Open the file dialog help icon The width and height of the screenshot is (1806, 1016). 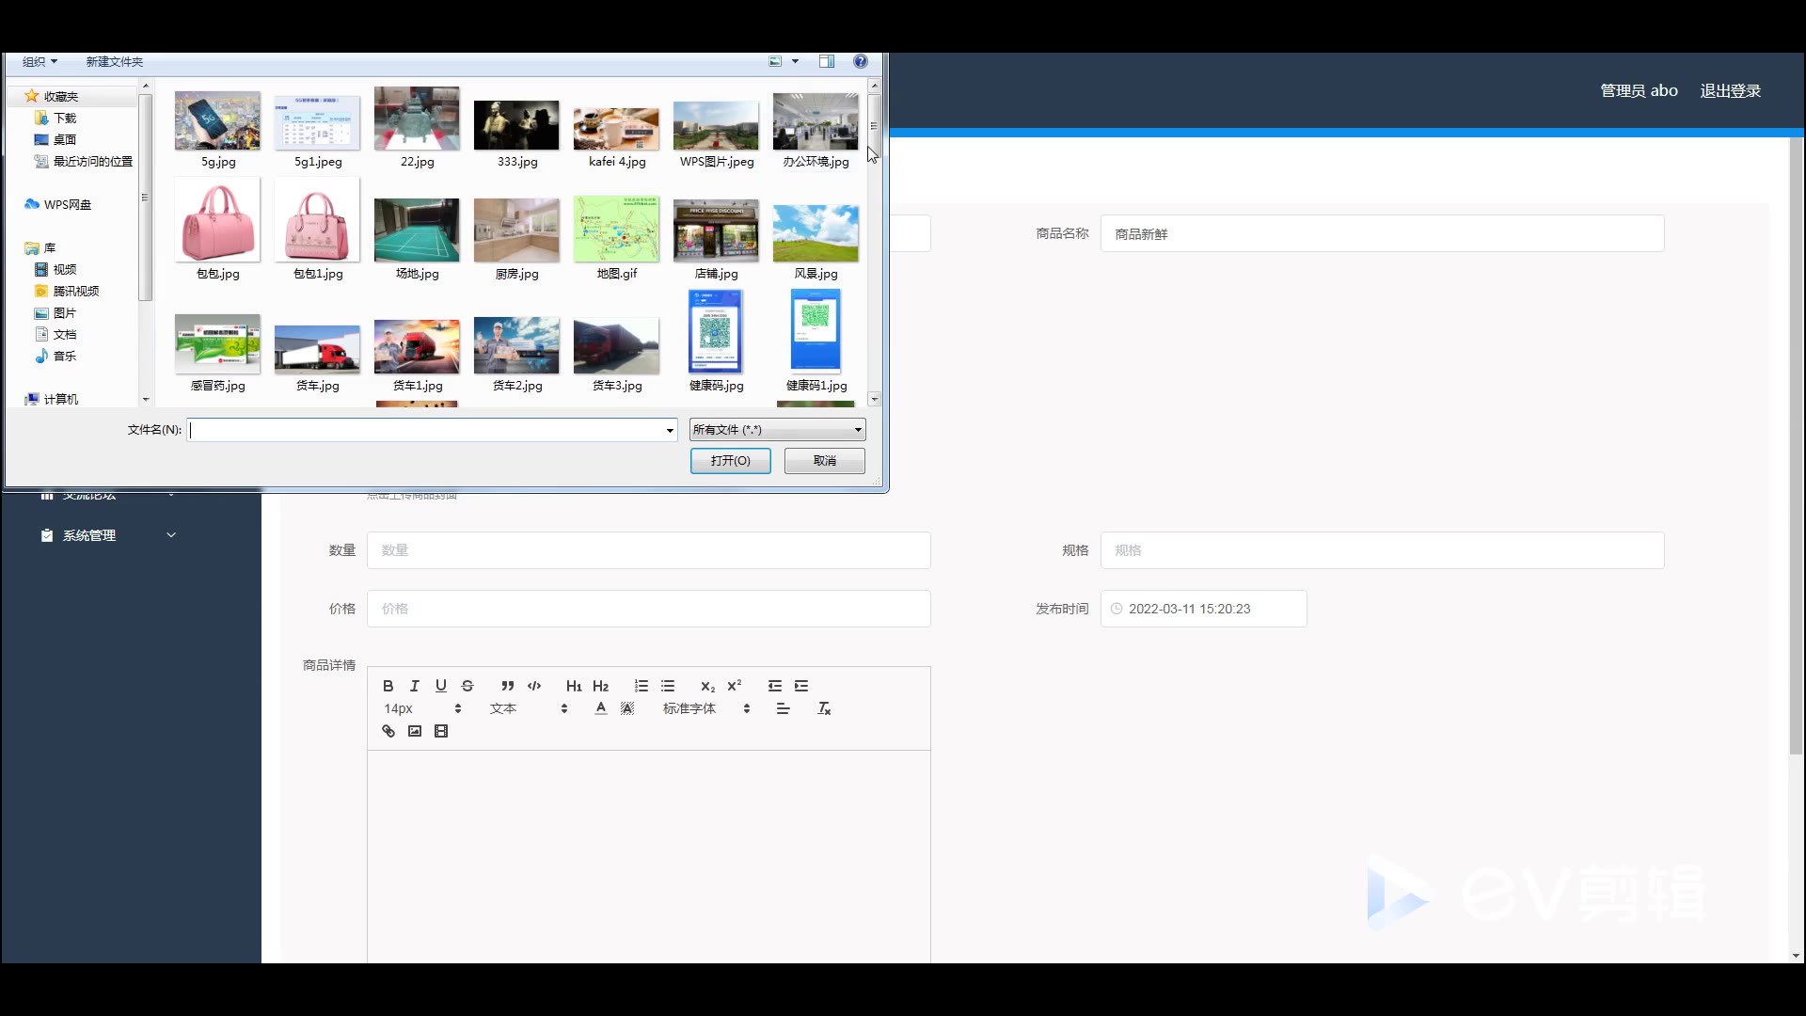pos(860,61)
